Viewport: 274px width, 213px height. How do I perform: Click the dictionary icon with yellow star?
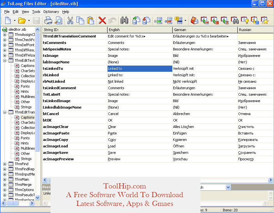click(265, 21)
